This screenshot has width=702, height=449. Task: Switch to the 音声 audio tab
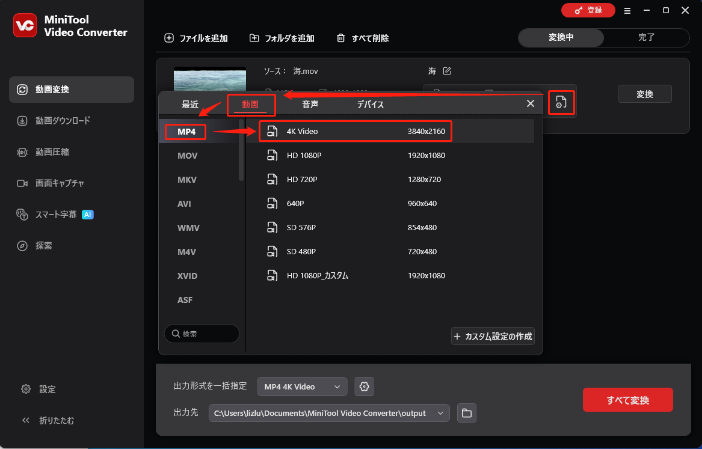(x=309, y=103)
